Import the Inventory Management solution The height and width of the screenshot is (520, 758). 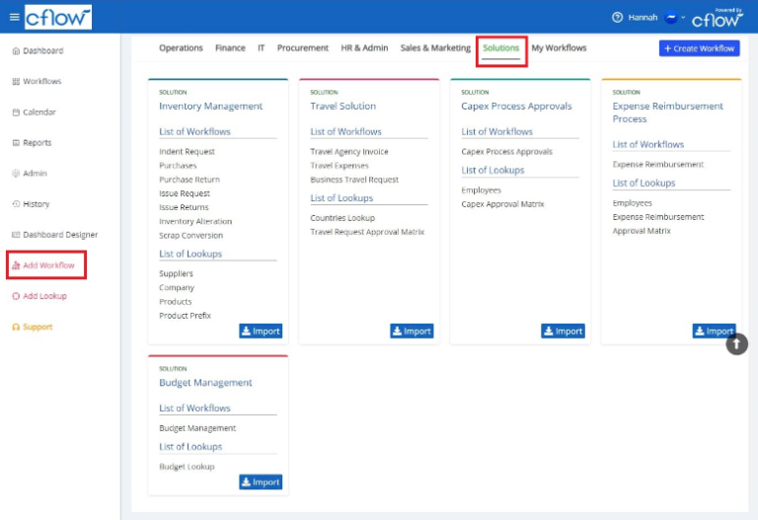(x=261, y=332)
